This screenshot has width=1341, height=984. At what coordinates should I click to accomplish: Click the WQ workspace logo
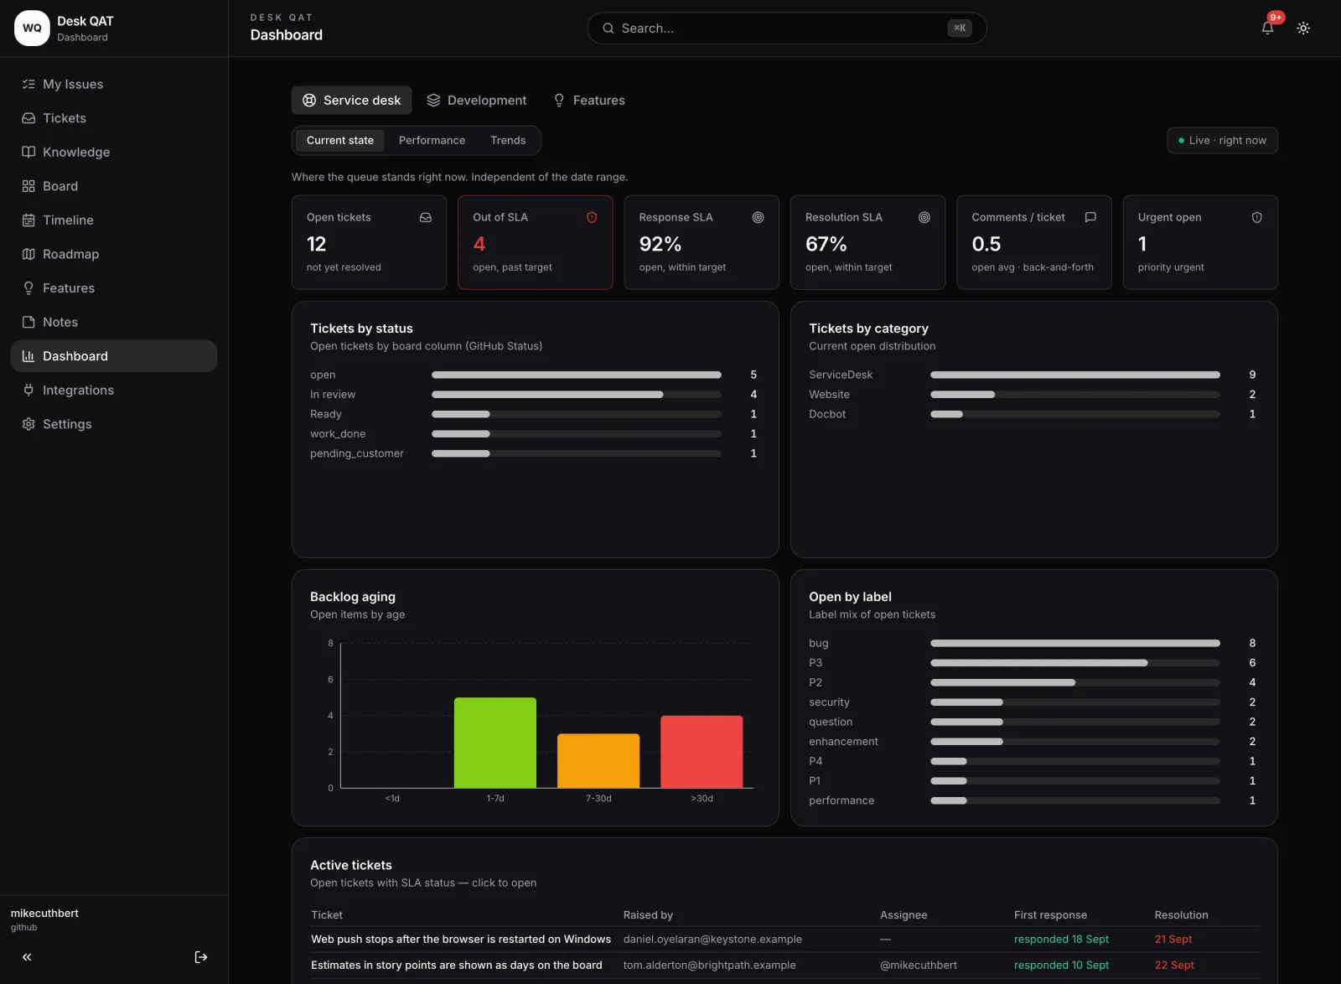(x=32, y=28)
